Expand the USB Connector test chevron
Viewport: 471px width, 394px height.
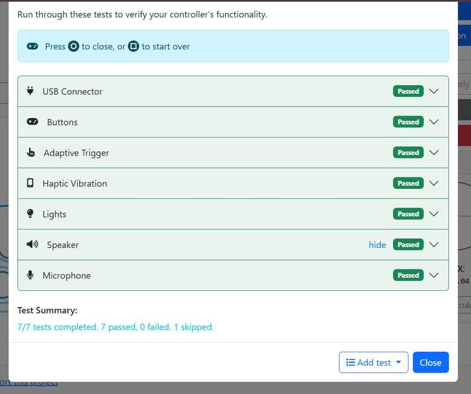pos(434,91)
